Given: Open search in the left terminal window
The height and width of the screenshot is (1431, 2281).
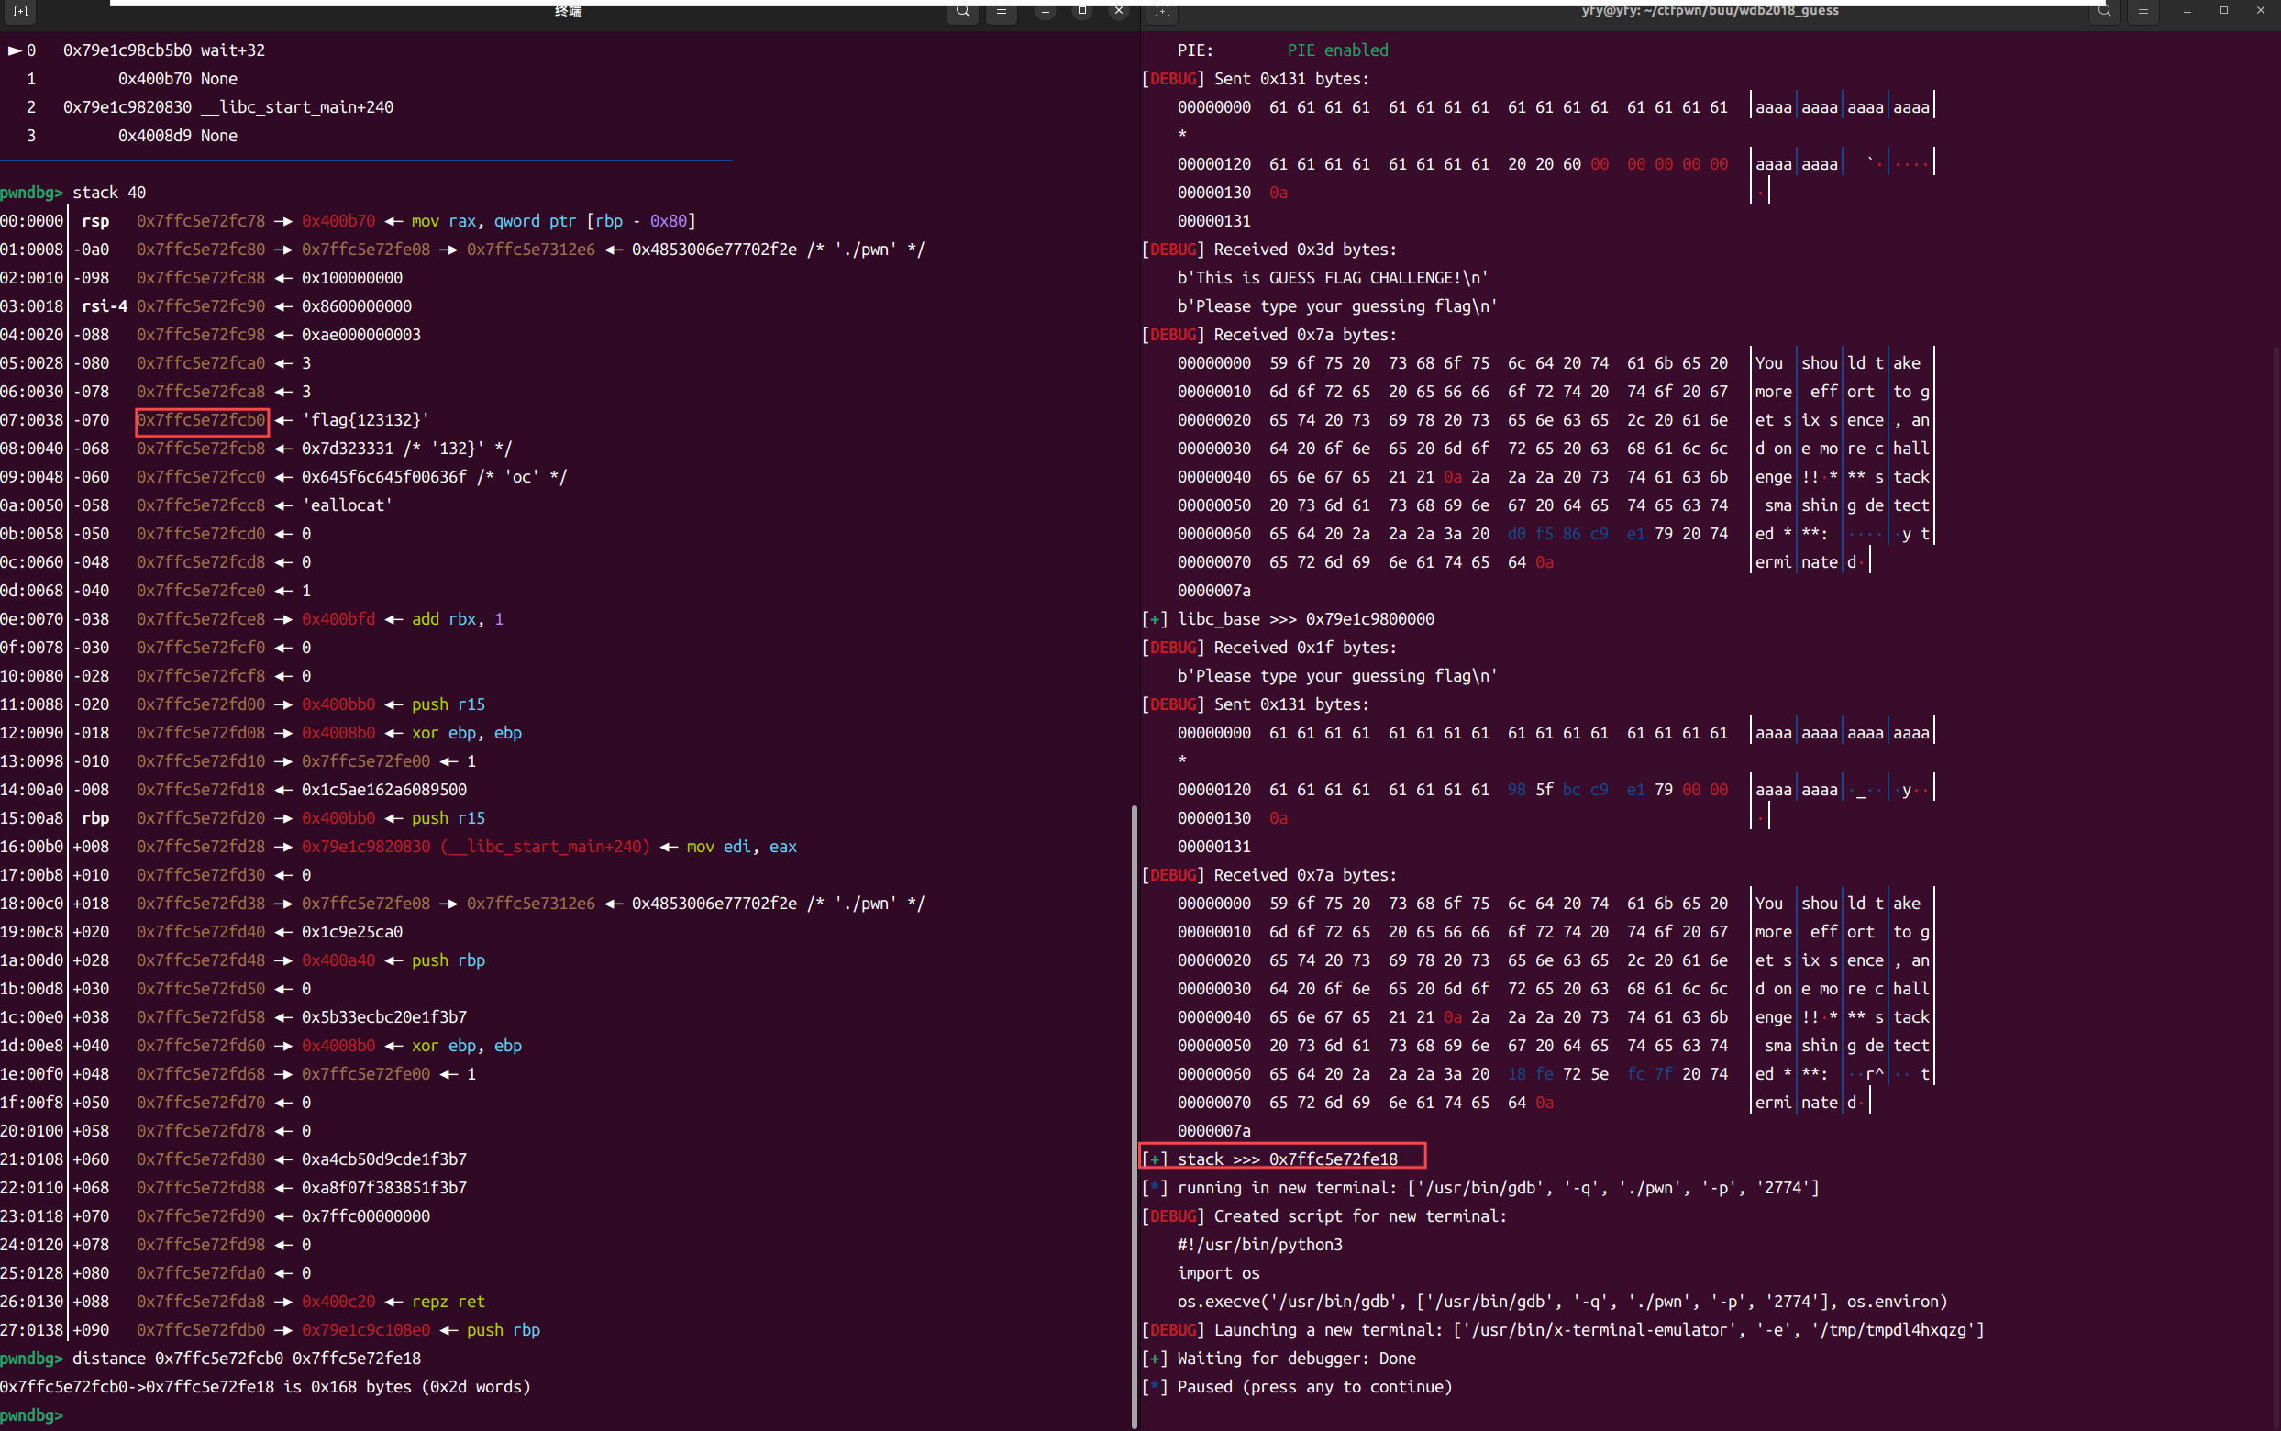Looking at the screenshot, I should pos(962,10).
